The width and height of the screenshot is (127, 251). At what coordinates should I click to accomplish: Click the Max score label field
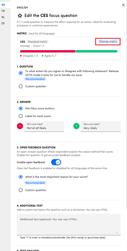(101, 126)
